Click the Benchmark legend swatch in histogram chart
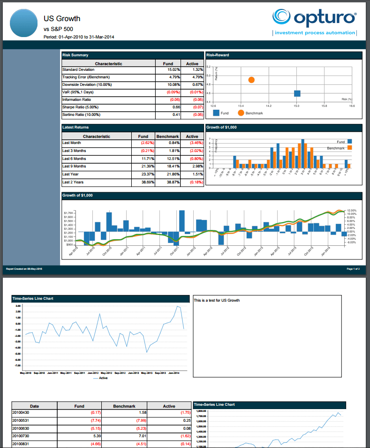370x448 pixels. 349,148
